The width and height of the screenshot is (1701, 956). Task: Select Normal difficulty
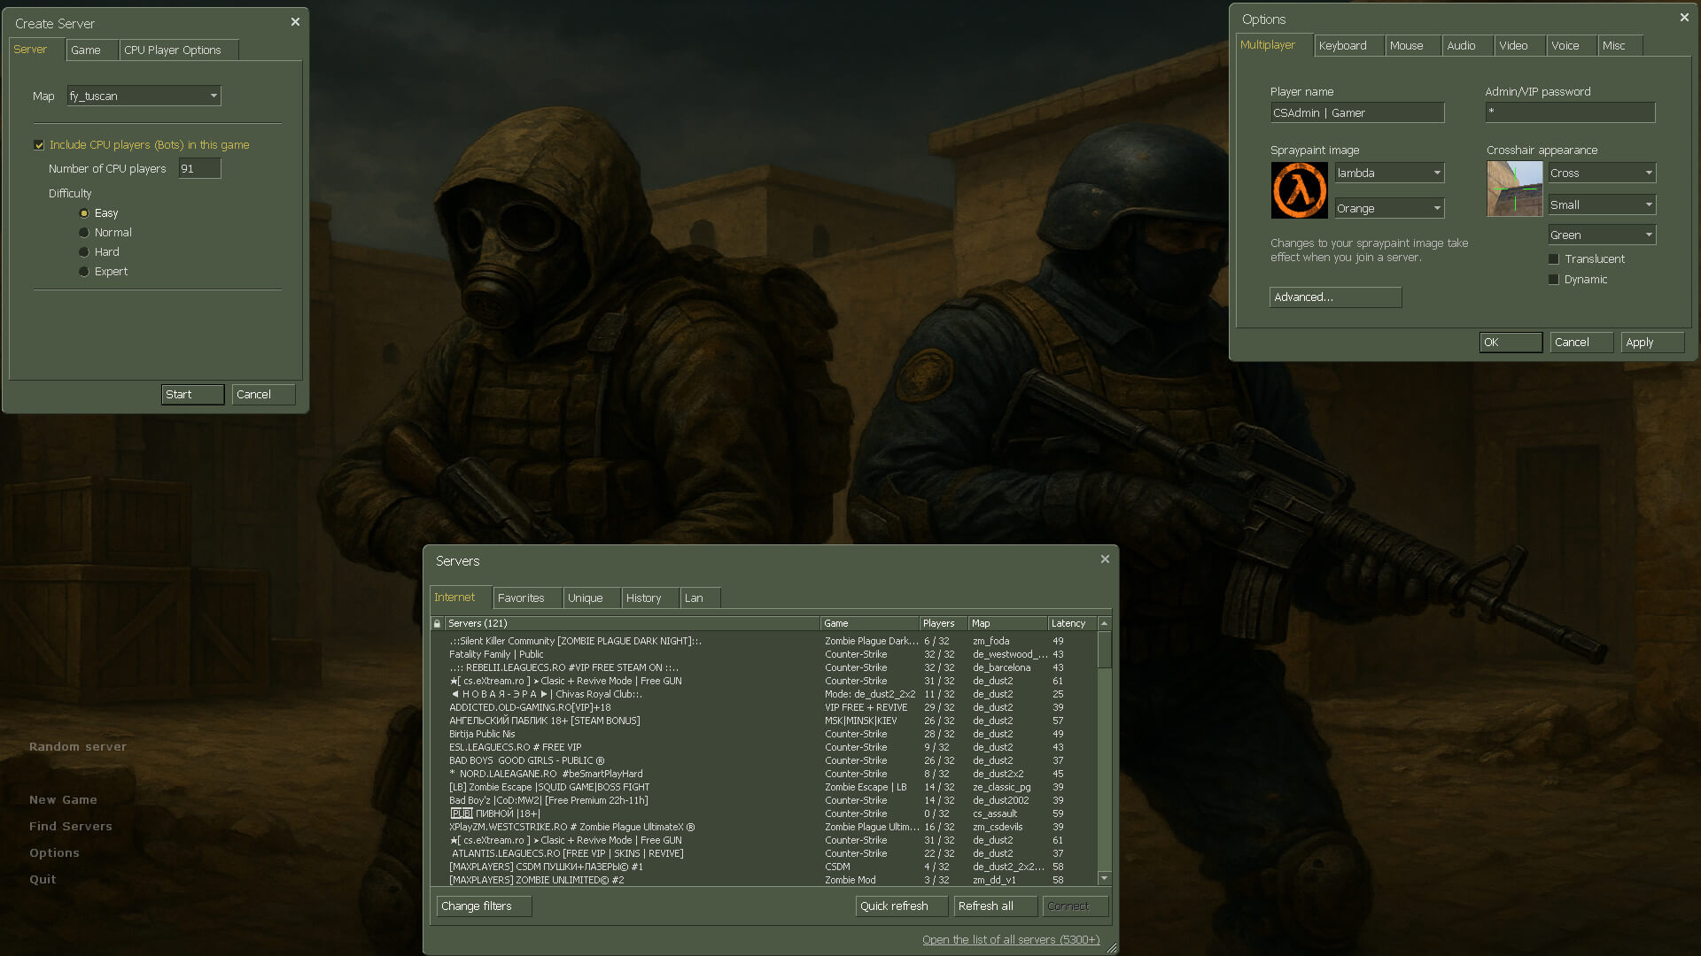[84, 233]
